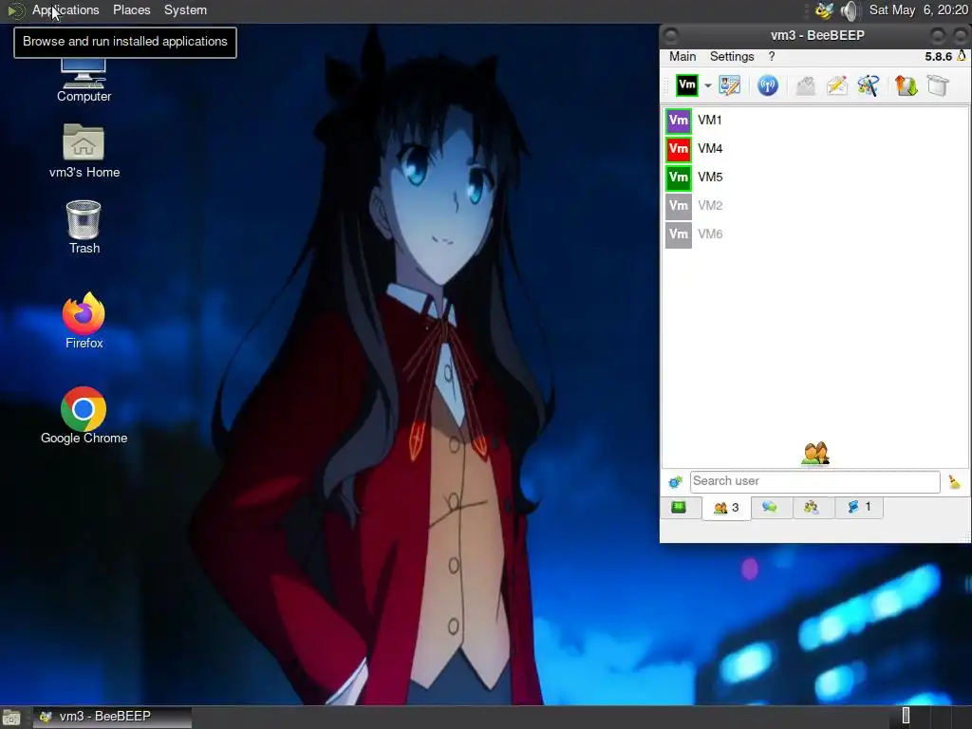Click the group wand toolbar icon

coord(868,84)
